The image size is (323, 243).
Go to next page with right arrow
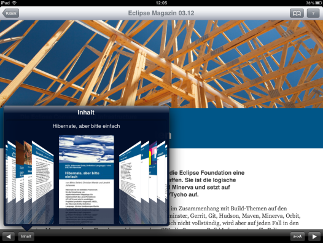tap(314, 236)
